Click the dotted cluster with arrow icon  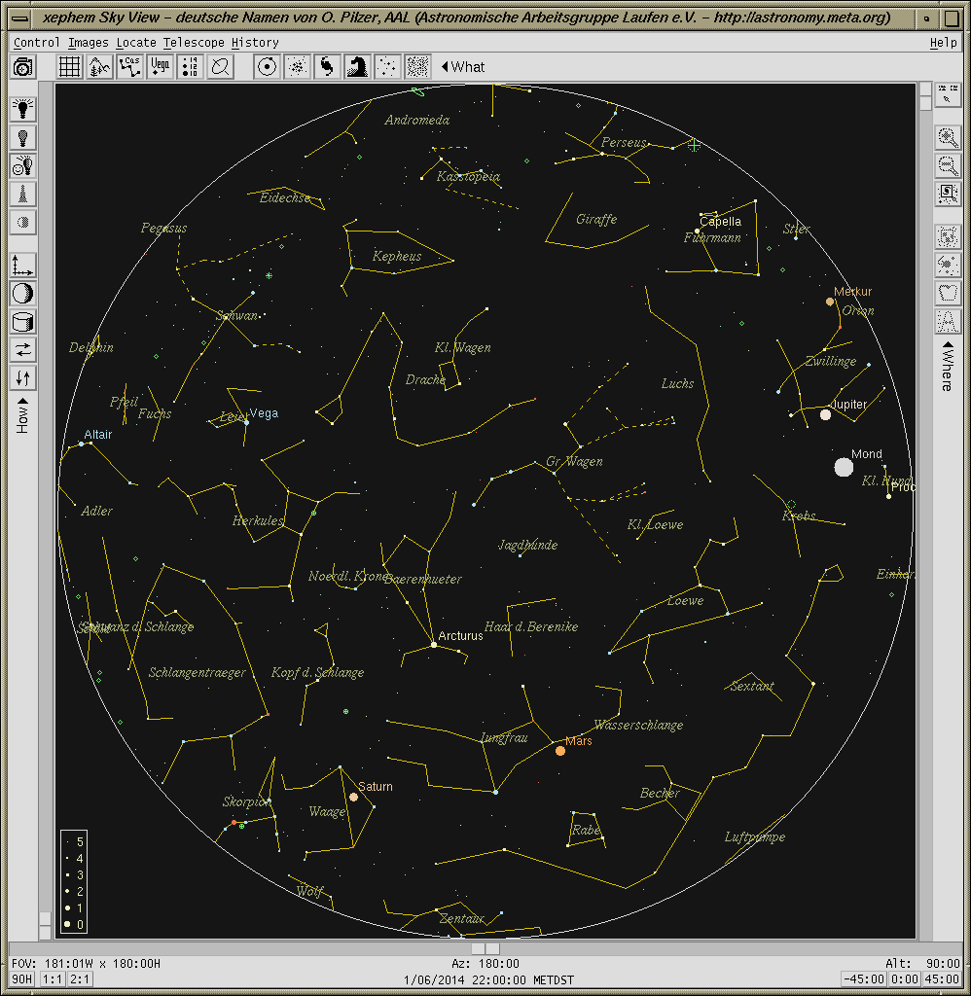(x=948, y=265)
